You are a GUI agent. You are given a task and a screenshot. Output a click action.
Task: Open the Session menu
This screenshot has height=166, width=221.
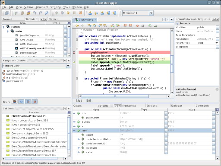click(x=28, y=7)
